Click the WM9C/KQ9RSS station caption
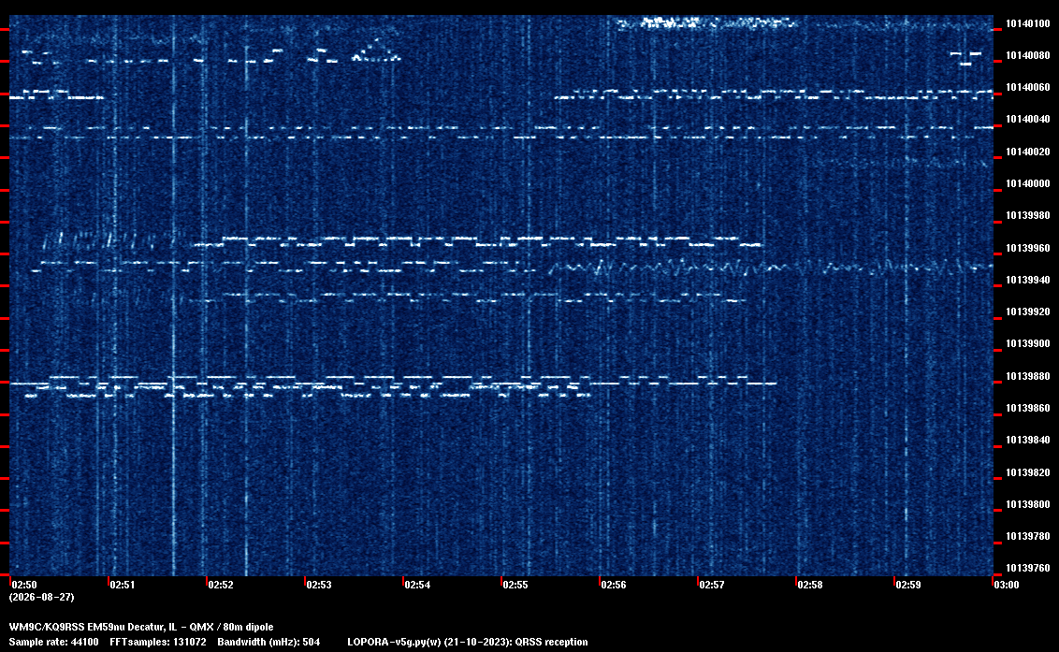The image size is (1059, 652). [141, 627]
